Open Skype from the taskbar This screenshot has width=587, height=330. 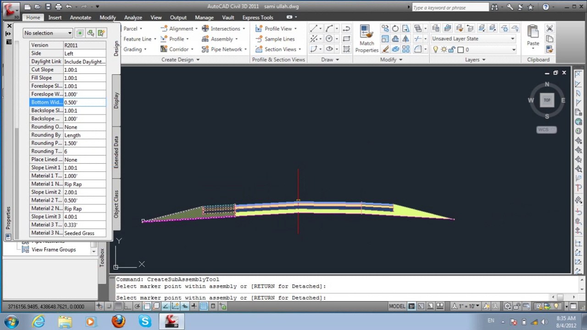145,321
